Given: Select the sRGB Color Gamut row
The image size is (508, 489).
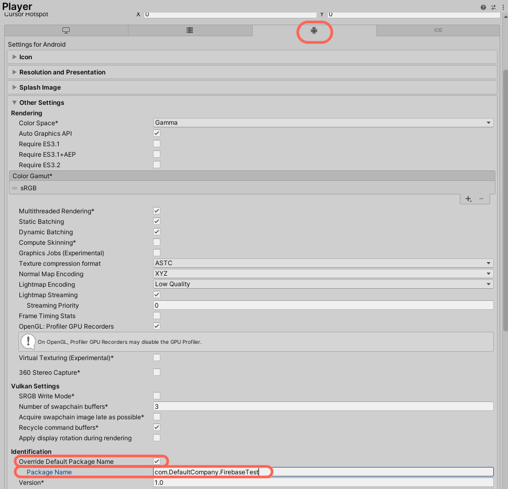Looking at the screenshot, I should 252,188.
